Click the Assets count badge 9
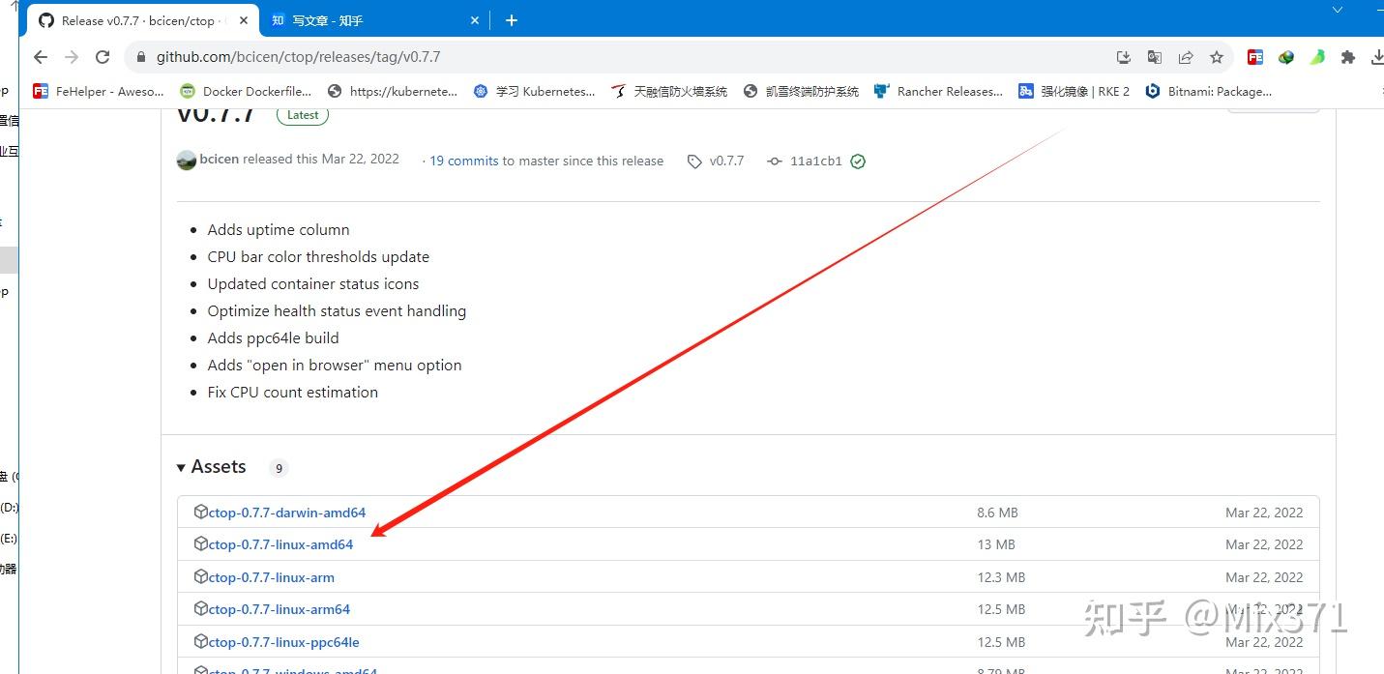This screenshot has height=674, width=1384. [279, 468]
